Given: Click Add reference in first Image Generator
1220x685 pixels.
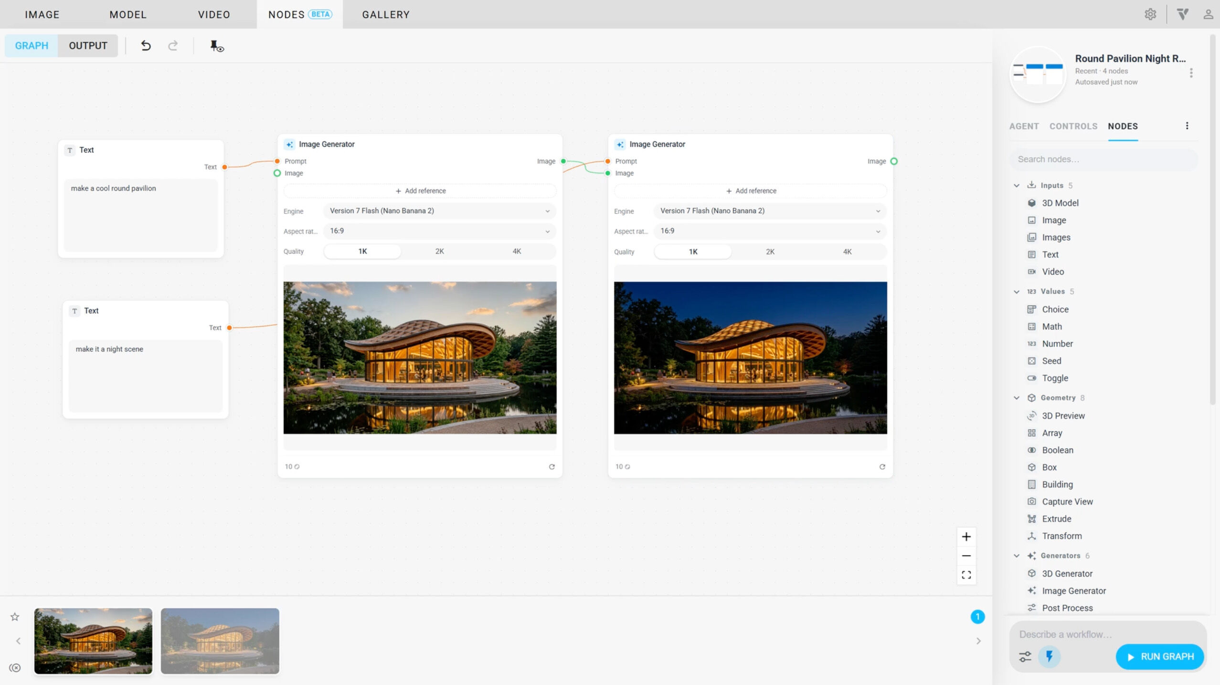Looking at the screenshot, I should click(x=420, y=191).
